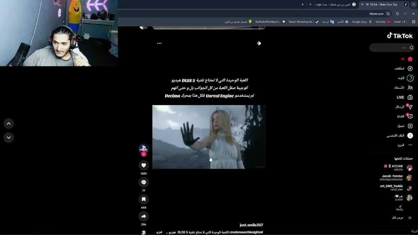Open the three-dot video options menu
418x235 pixels.
[159, 43]
